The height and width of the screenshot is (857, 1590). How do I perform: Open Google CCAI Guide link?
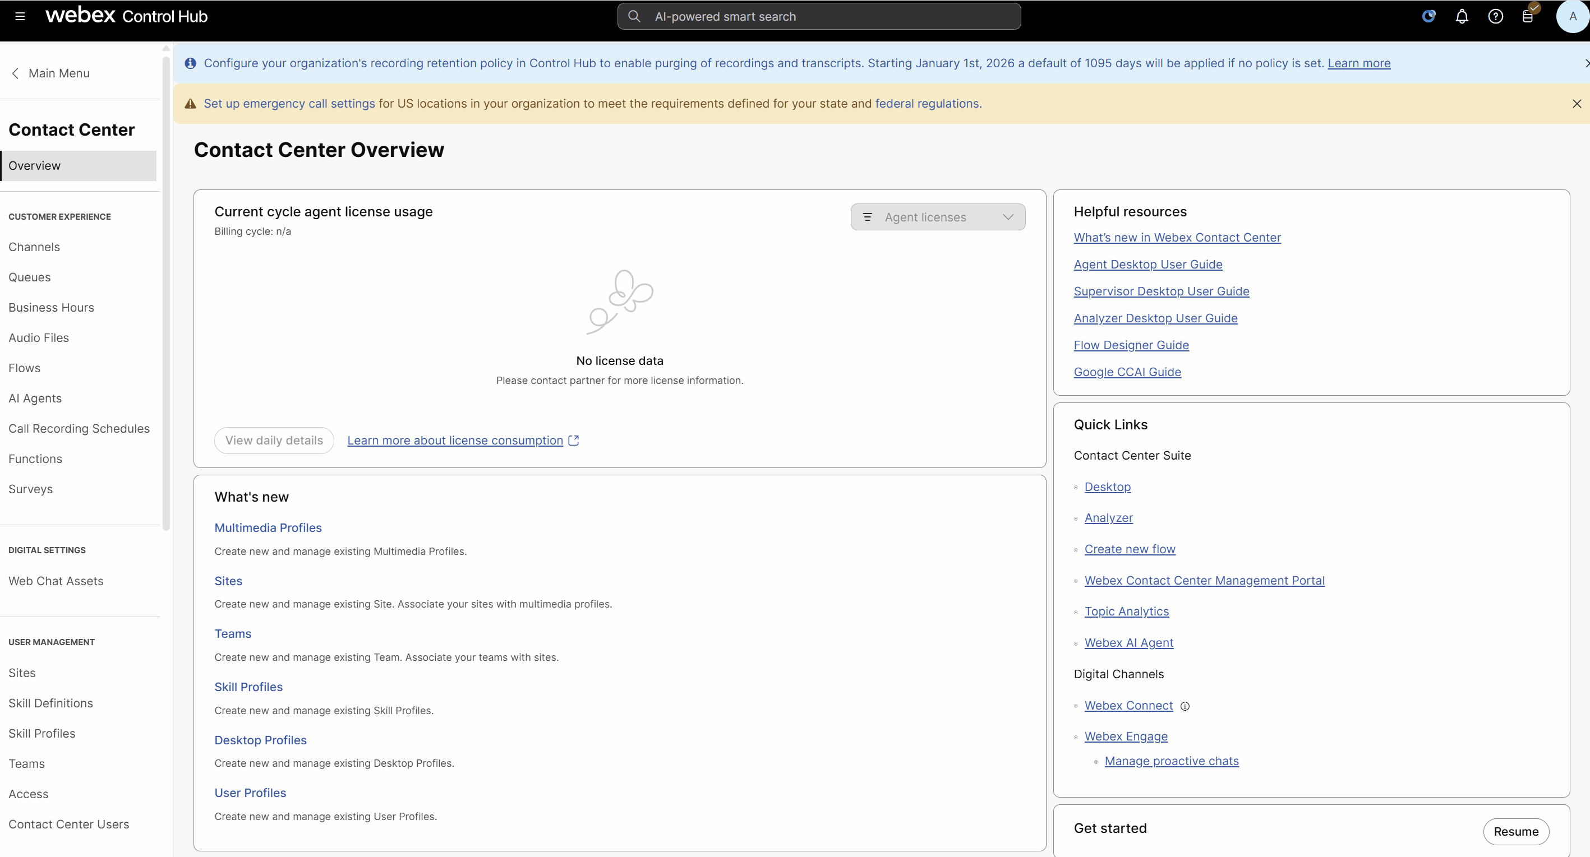tap(1127, 372)
